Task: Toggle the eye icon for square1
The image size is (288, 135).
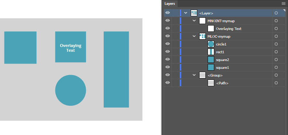Action: [x=167, y=67]
